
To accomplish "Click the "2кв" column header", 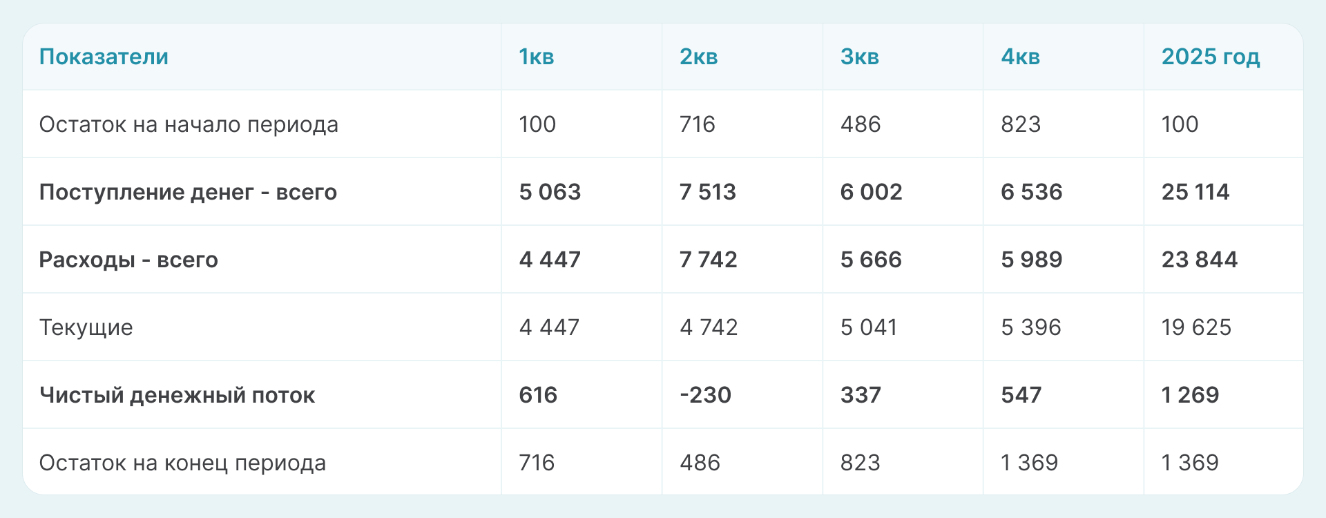I will (698, 57).
